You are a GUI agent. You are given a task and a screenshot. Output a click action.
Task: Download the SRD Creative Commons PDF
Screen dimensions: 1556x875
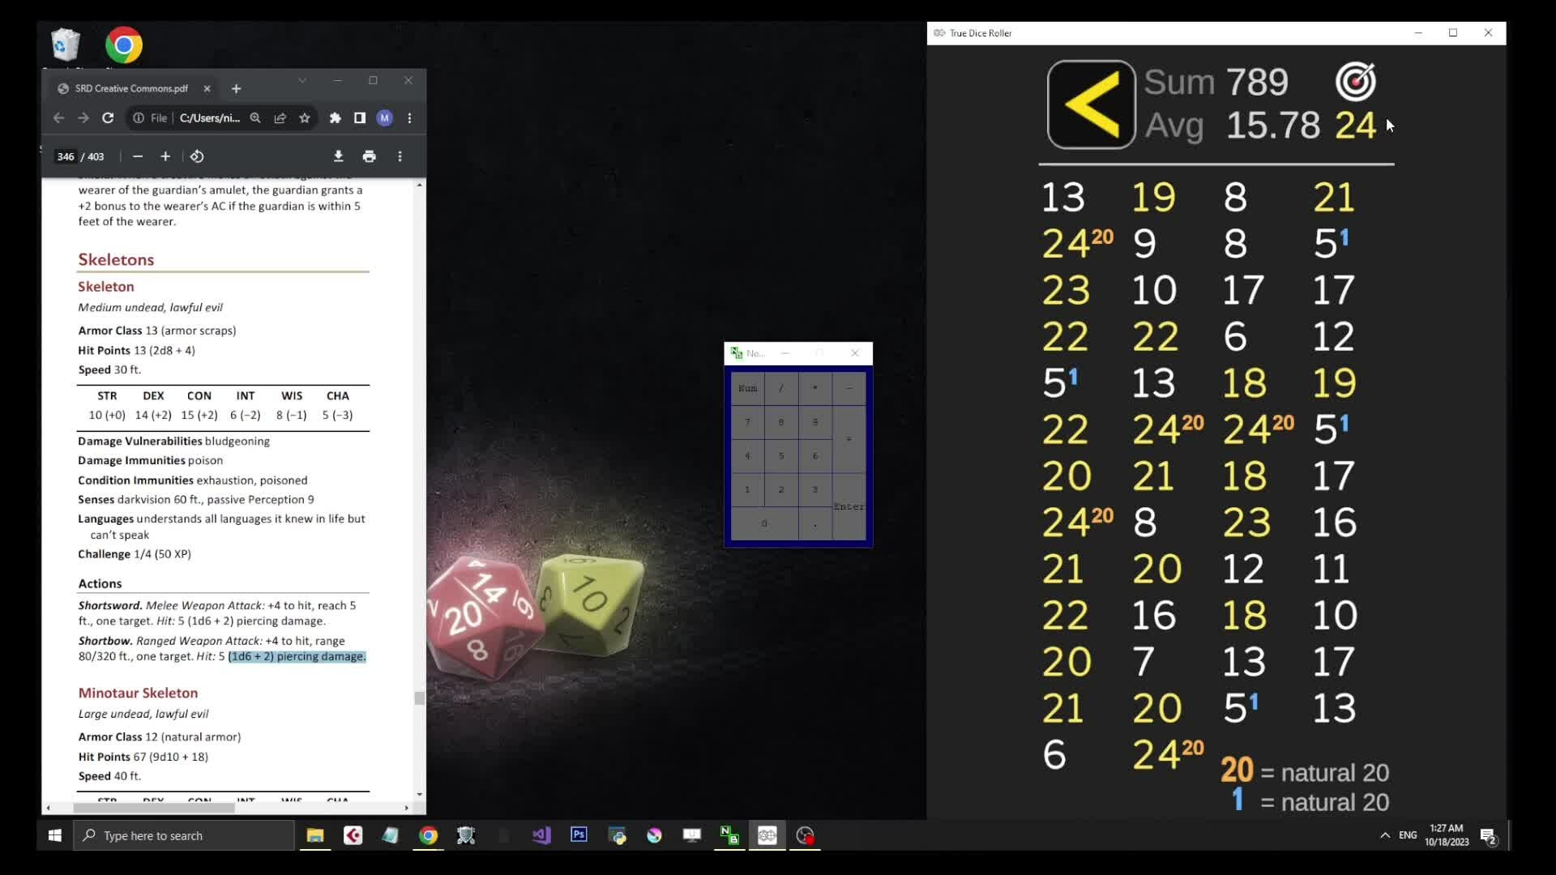click(339, 156)
